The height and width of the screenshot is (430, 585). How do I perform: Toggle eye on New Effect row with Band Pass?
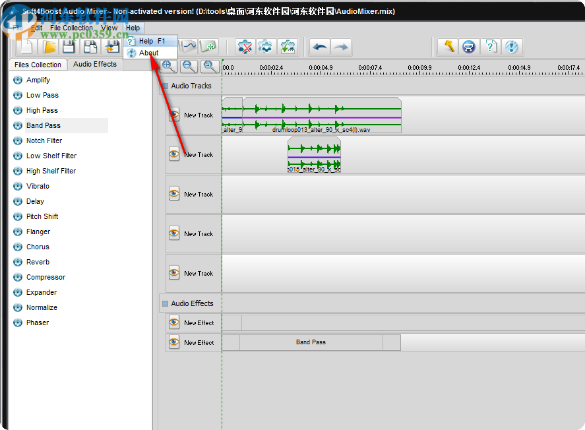174,342
